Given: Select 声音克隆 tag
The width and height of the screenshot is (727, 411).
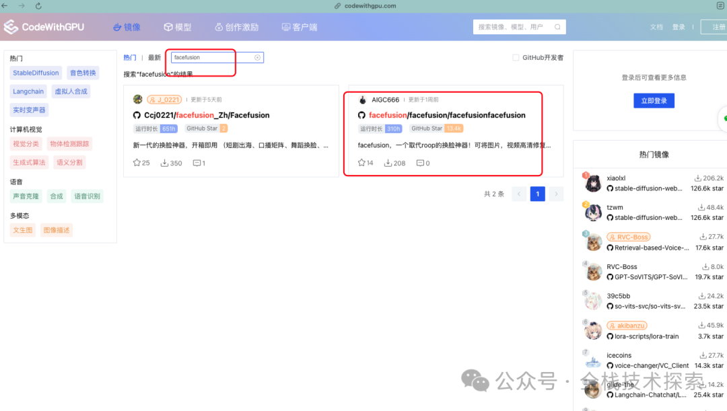Looking at the screenshot, I should (x=26, y=196).
